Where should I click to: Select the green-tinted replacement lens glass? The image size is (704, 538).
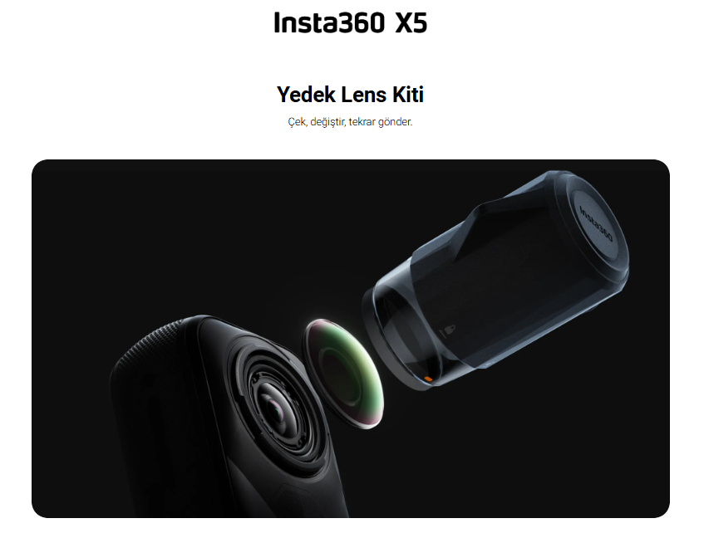pyautogui.click(x=344, y=374)
